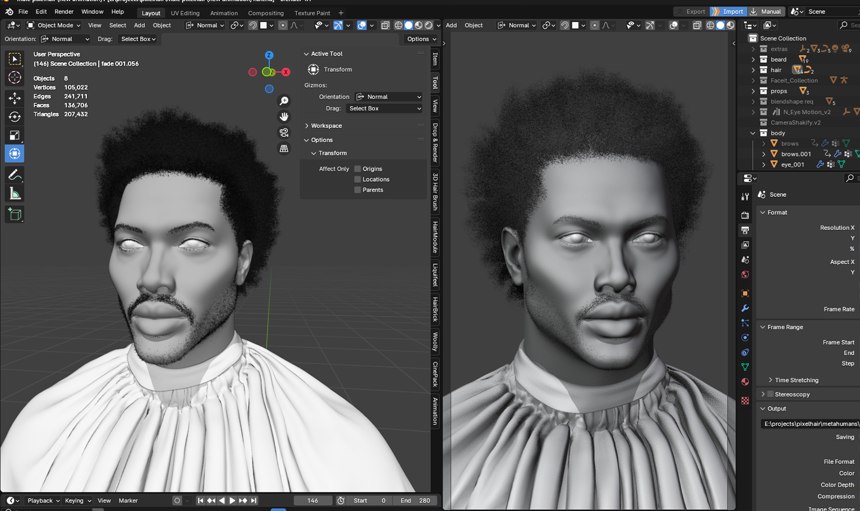This screenshot has height=511, width=860.
Task: Open the File menu
Action: (x=23, y=12)
